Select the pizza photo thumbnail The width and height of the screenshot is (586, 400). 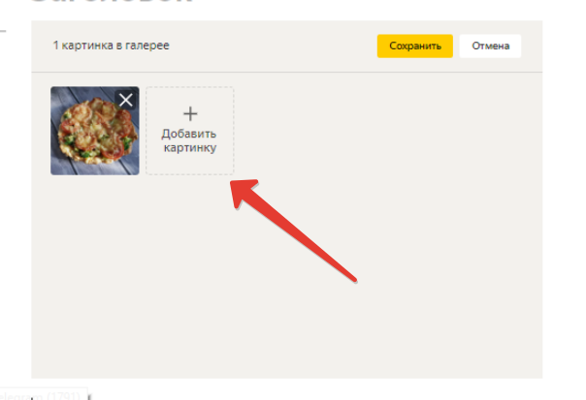(x=95, y=131)
